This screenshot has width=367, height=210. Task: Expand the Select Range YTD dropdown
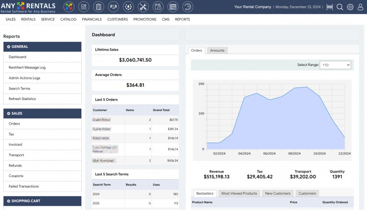335,65
